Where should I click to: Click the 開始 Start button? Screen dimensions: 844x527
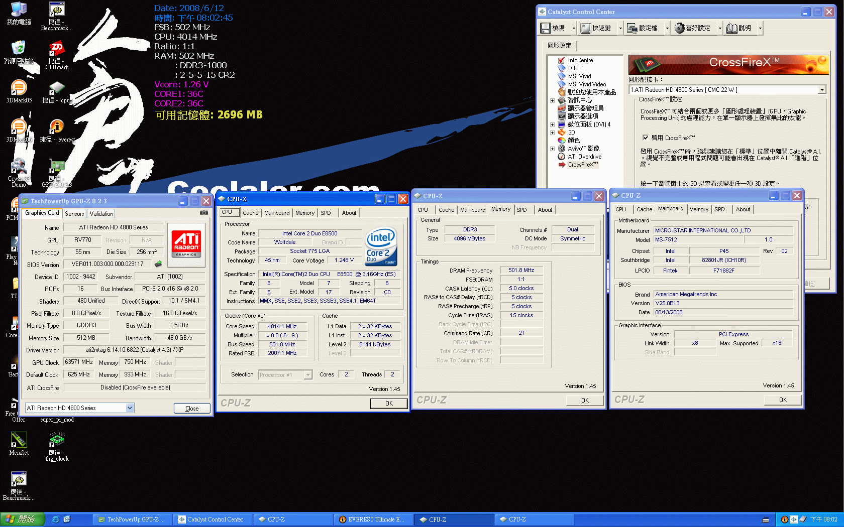[x=23, y=519]
